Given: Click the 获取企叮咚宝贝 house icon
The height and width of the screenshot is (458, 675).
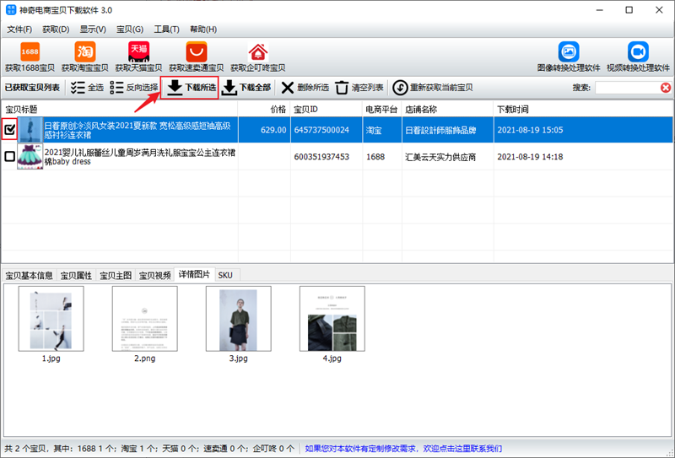Looking at the screenshot, I should 258,52.
